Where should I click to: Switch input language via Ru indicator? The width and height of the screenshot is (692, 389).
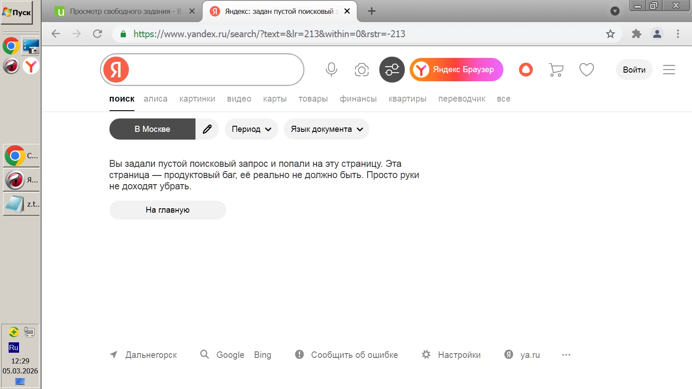pyautogui.click(x=13, y=348)
